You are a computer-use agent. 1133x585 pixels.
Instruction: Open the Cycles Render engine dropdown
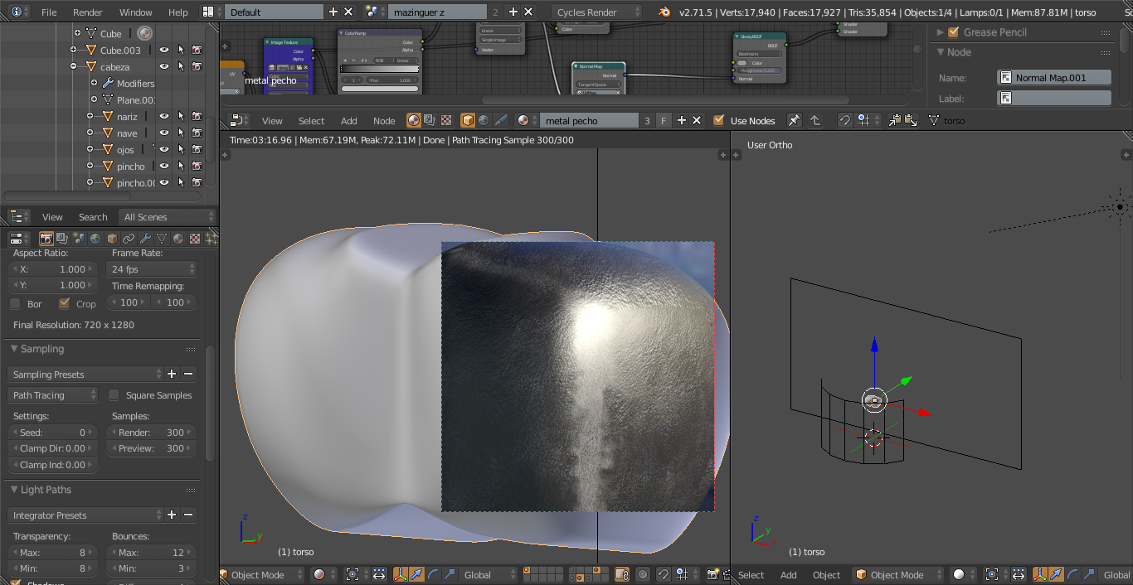tap(596, 12)
